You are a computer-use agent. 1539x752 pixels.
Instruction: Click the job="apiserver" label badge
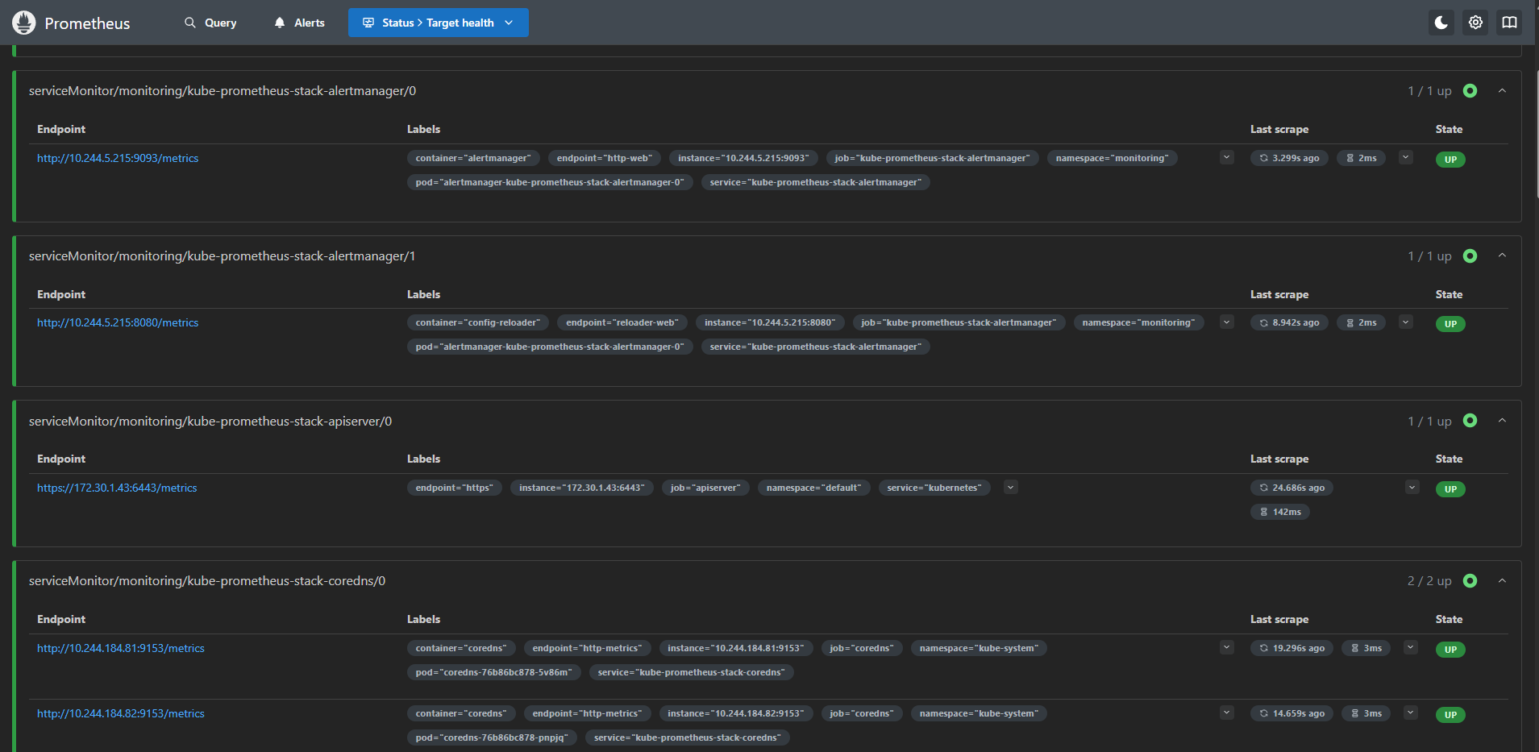tap(705, 488)
